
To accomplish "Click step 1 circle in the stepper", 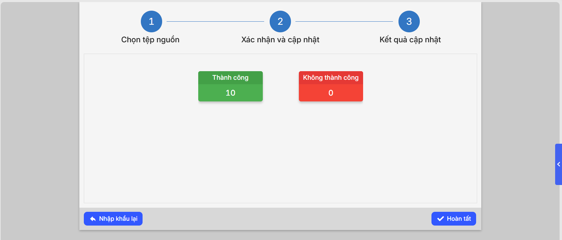I will coord(151,21).
